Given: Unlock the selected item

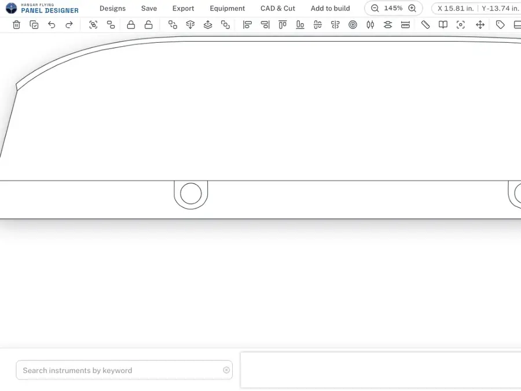Looking at the screenshot, I should point(149,25).
